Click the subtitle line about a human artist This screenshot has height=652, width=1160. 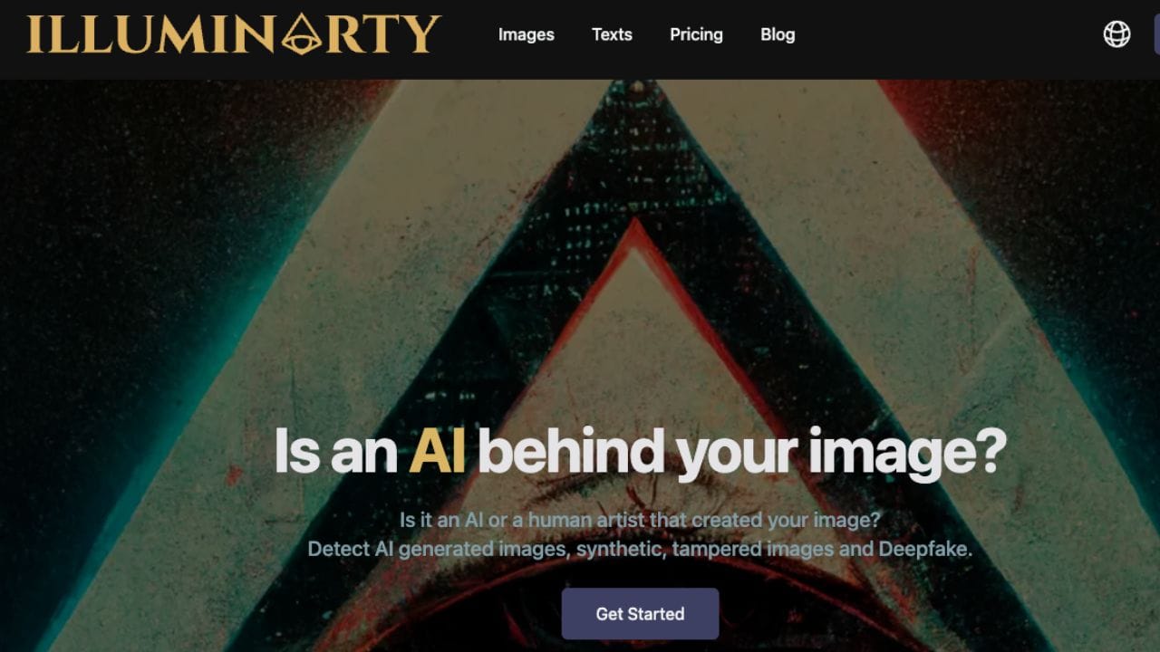click(640, 521)
